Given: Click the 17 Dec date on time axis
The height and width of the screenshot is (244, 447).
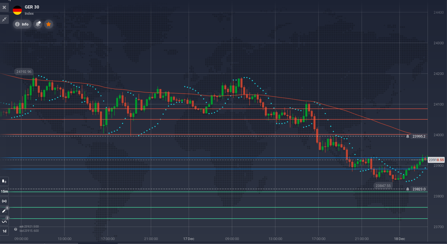Looking at the screenshot, I should tap(189, 239).
